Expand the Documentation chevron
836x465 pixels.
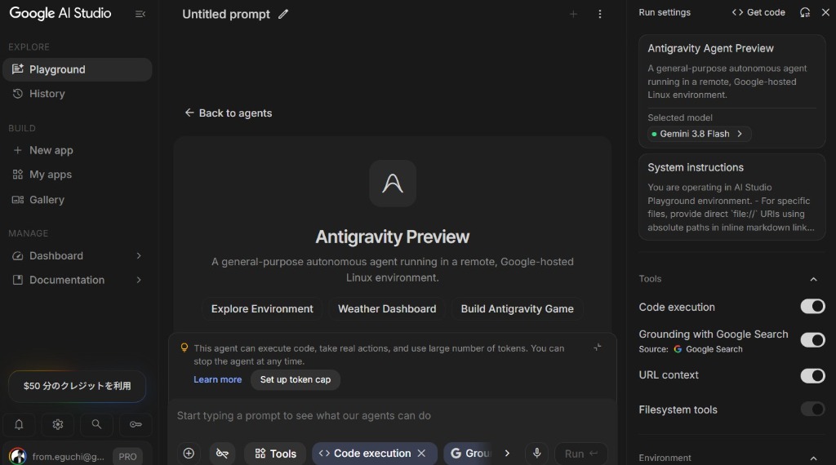coord(139,280)
